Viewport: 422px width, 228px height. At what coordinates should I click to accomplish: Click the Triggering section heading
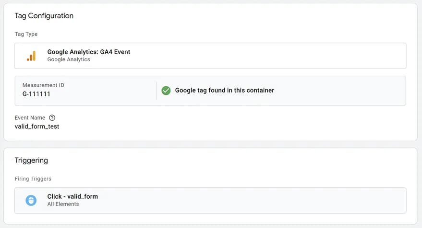point(31,160)
